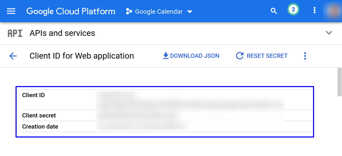Open the main navigation hamburger menu
The image size is (342, 156).
(x=11, y=11)
